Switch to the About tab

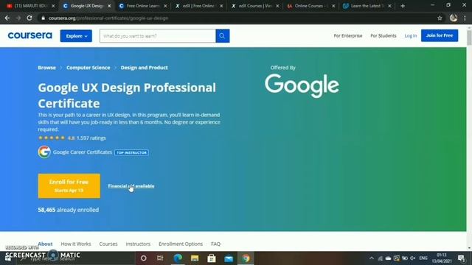point(45,244)
